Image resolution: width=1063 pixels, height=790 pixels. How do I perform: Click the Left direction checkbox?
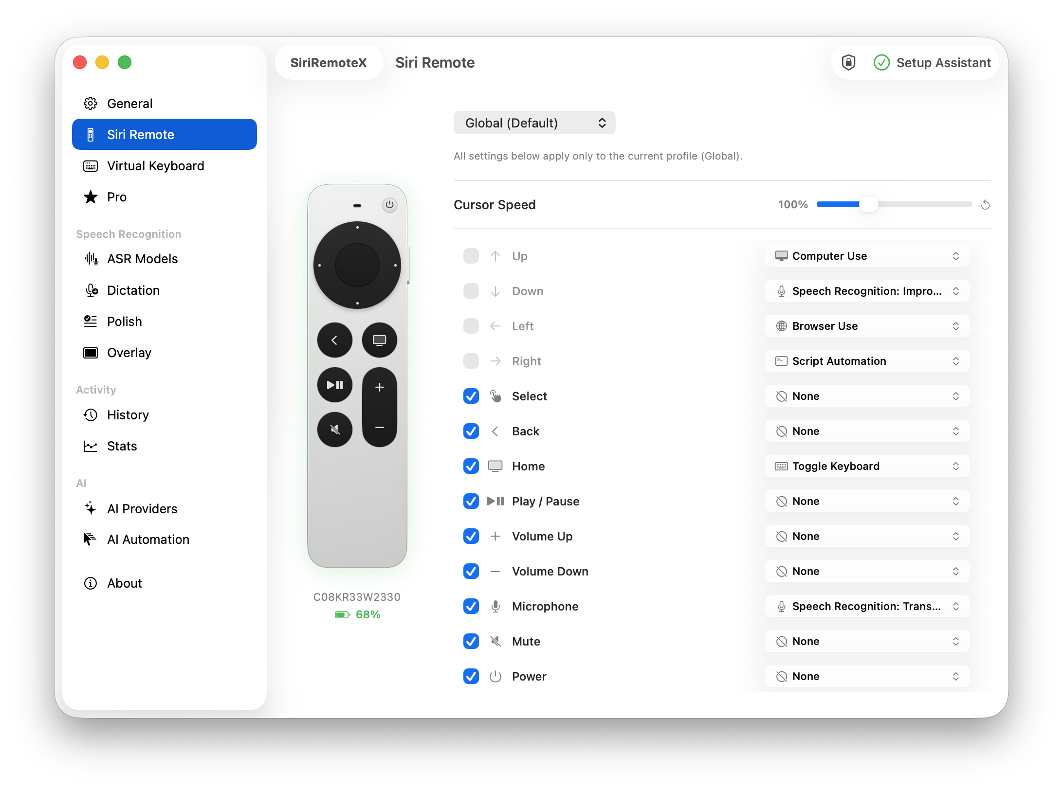[471, 326]
